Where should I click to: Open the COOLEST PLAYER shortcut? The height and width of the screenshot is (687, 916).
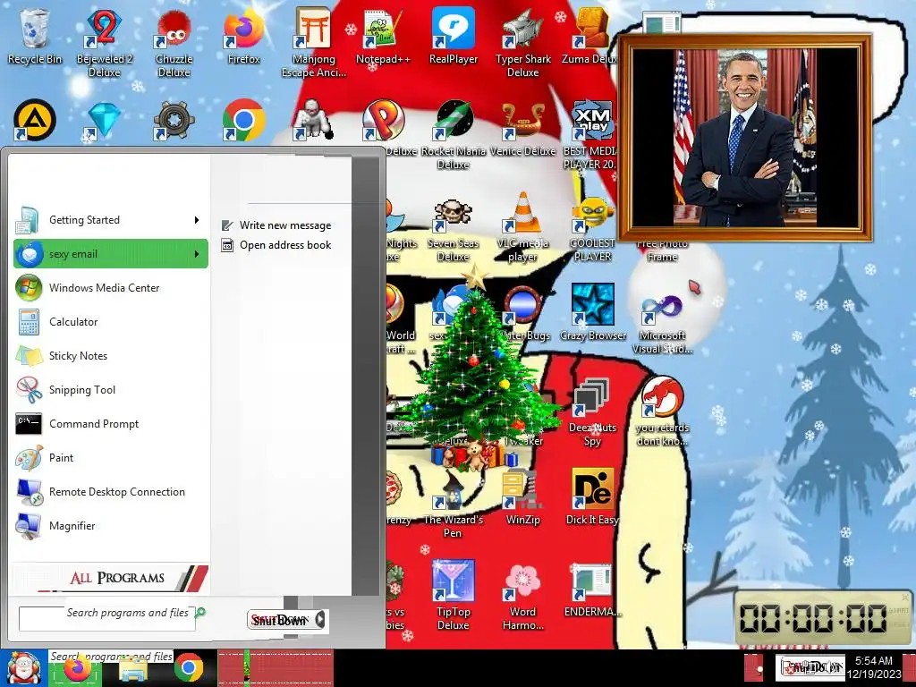tap(592, 229)
